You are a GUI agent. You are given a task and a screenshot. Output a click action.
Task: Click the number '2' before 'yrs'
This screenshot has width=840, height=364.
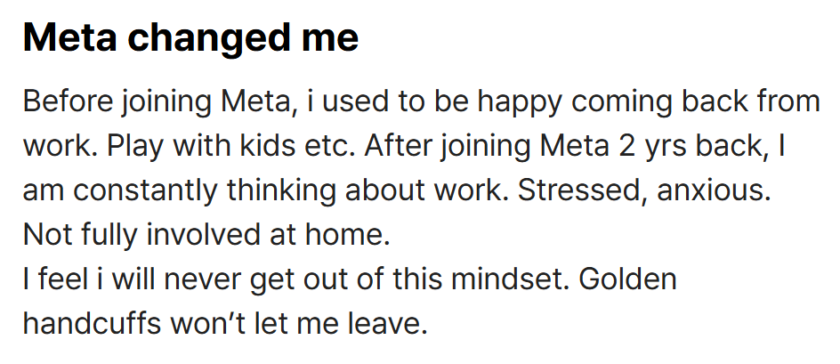coord(627,146)
